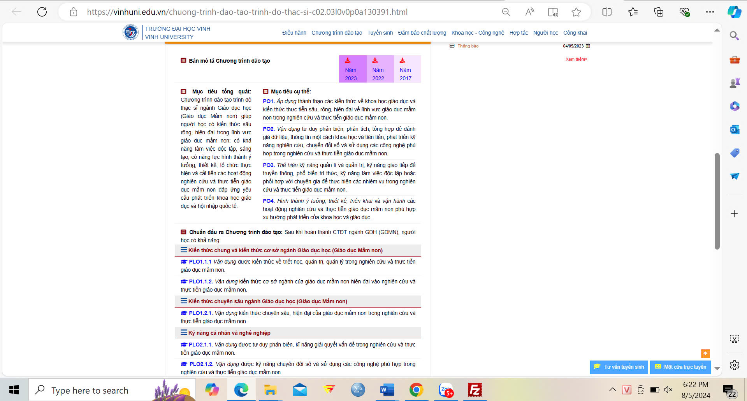Click the Kiến thức chung và kiến thức cơ sở heading
This screenshot has height=401, width=747.
pos(285,250)
